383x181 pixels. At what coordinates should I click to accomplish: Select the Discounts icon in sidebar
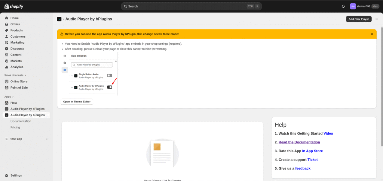[x=7, y=48]
